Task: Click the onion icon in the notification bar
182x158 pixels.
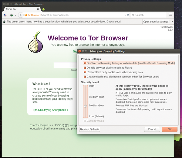Action: click(4, 22)
